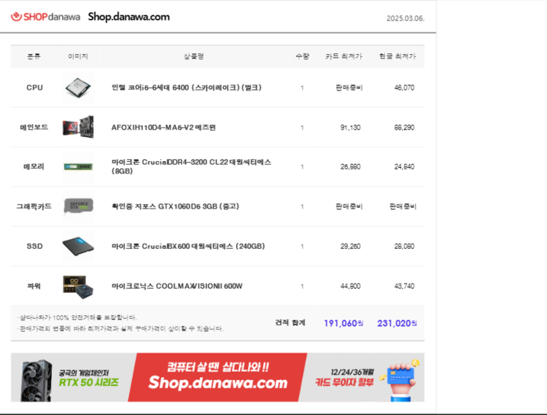
Task: Open the Shop.danawa.com header link
Action: tap(128, 17)
